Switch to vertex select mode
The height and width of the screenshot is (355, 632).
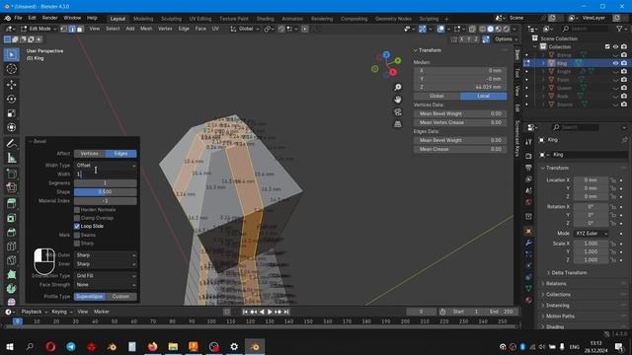click(63, 29)
